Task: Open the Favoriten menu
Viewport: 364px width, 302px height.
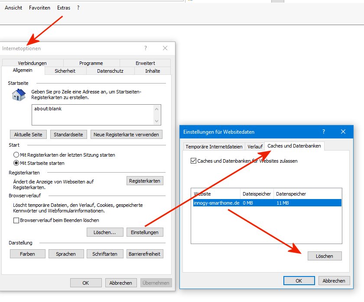Action: [x=39, y=8]
